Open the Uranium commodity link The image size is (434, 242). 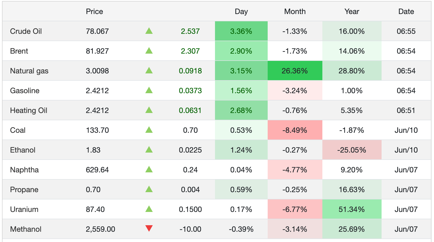(x=24, y=209)
